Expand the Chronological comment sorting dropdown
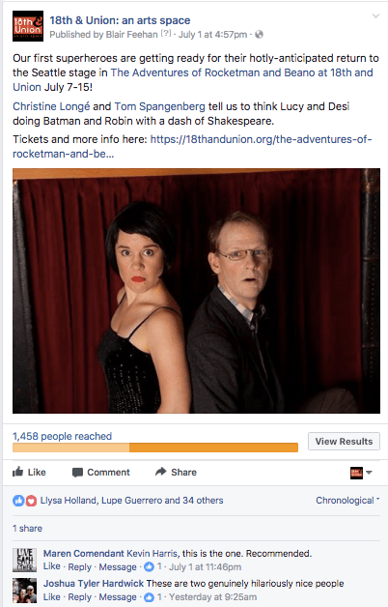Image resolution: width=388 pixels, height=607 pixels. (x=347, y=500)
